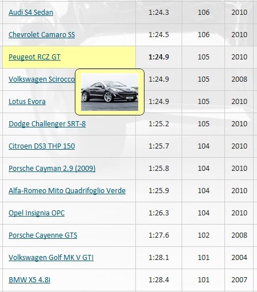Select speed value 105 in the Lotus Evora row
The height and width of the screenshot is (292, 257).
[x=203, y=102]
